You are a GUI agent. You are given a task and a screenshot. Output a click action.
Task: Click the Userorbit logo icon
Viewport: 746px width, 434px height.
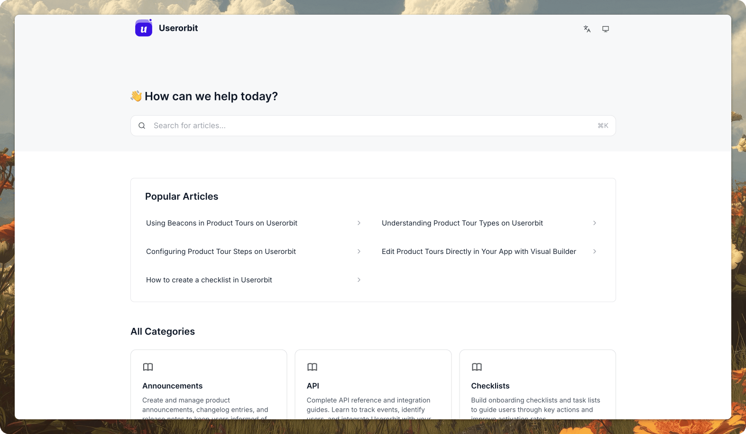(x=144, y=28)
